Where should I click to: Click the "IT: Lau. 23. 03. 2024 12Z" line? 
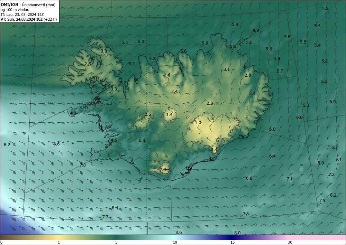22,15
